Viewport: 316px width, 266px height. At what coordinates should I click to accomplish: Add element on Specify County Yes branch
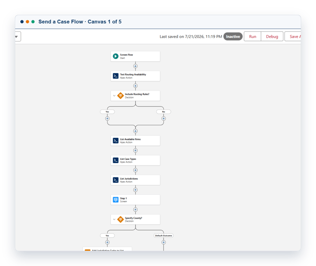pos(107,242)
